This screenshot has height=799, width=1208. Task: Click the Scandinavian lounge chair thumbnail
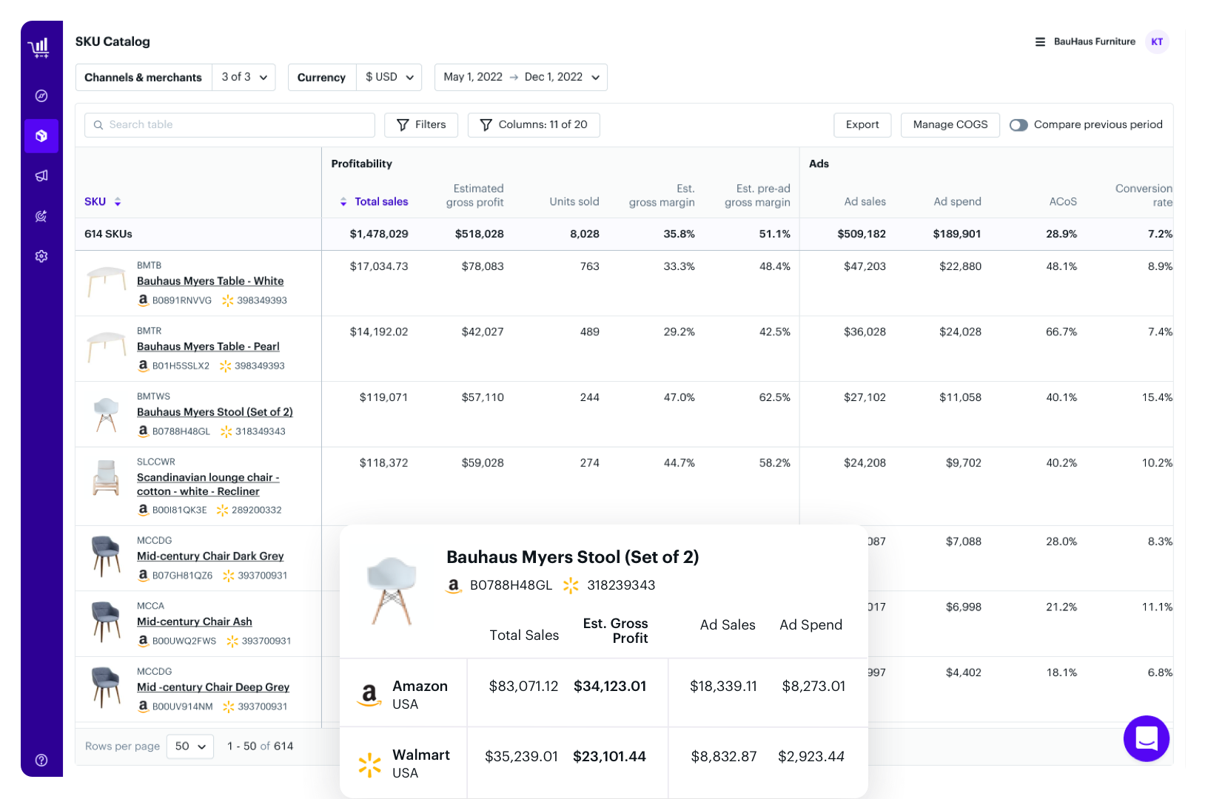coord(107,478)
